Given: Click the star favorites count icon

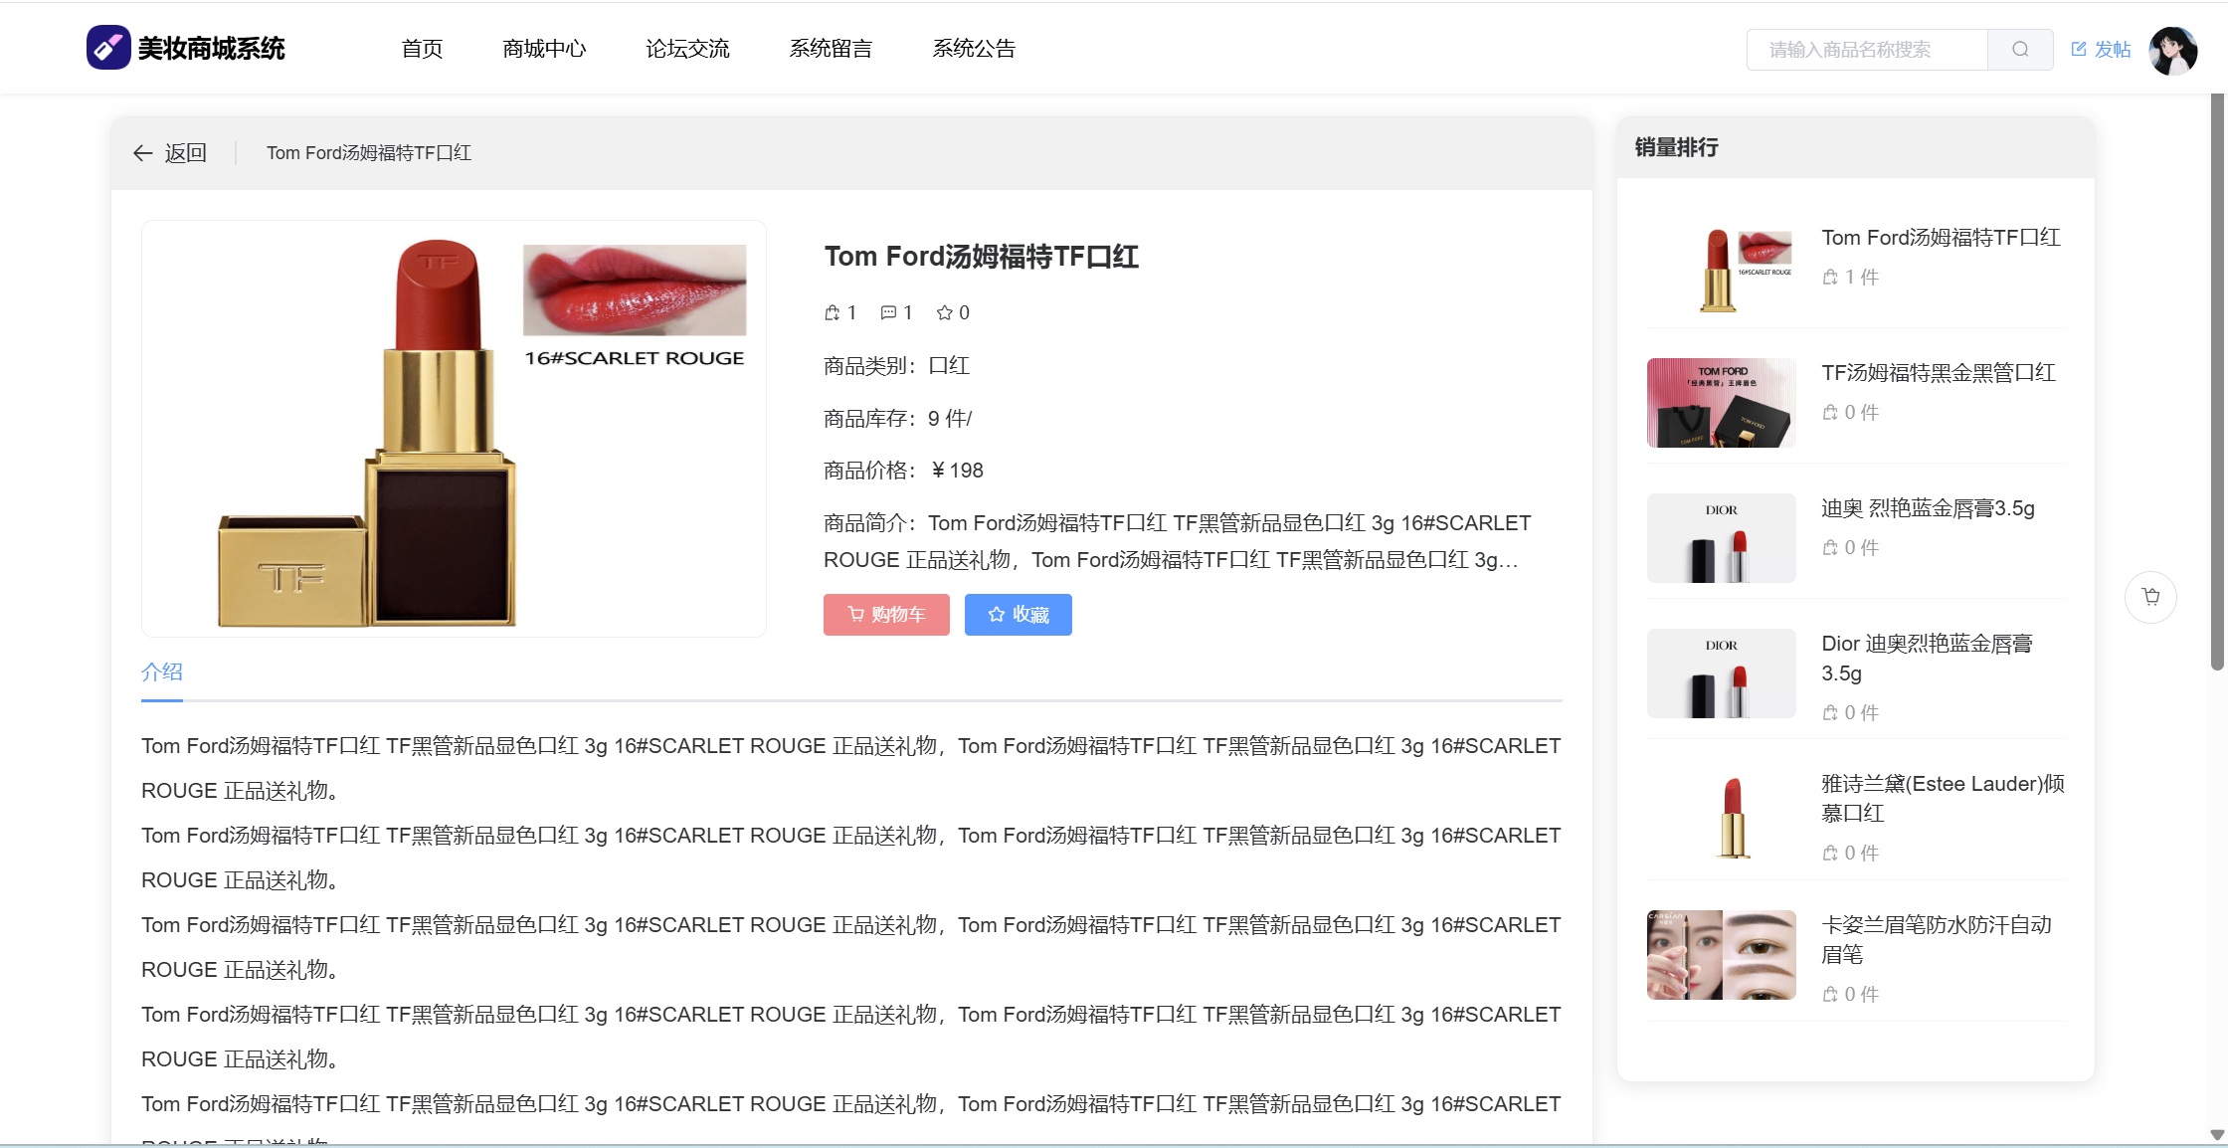Looking at the screenshot, I should pos(944,313).
